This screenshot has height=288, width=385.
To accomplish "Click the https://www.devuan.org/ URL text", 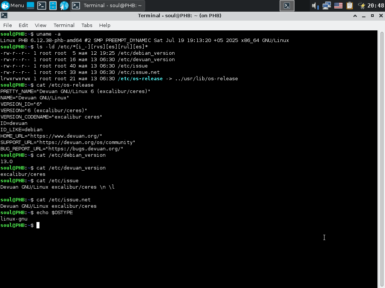I will [65, 136].
